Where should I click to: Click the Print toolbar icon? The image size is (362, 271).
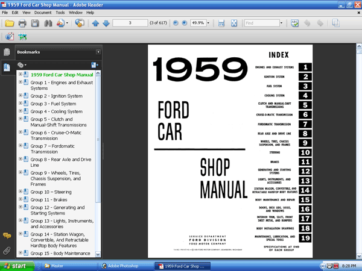(22, 23)
